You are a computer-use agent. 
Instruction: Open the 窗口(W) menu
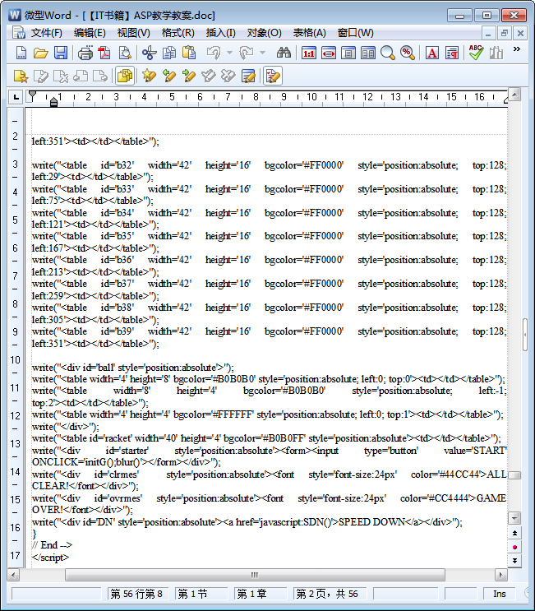[x=356, y=33]
